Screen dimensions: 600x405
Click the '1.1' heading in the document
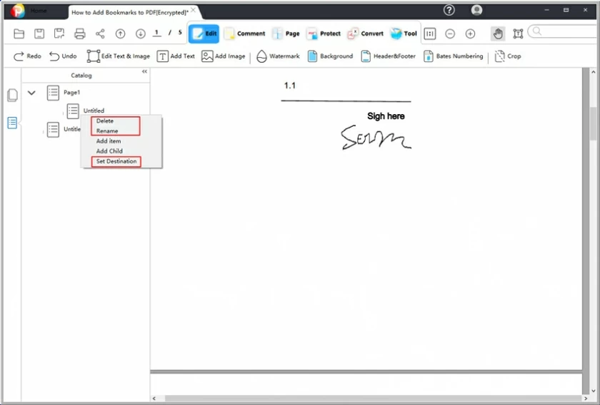[x=290, y=86]
